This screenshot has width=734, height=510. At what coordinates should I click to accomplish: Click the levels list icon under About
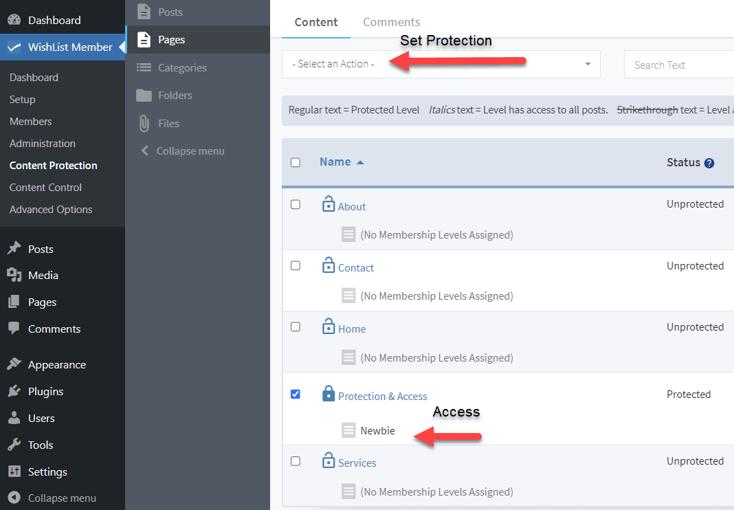point(348,234)
